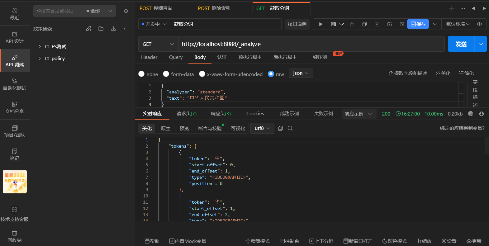The height and width of the screenshot is (246, 489).
Task: Open the 回收站 recycle bin
Action: click(x=15, y=236)
